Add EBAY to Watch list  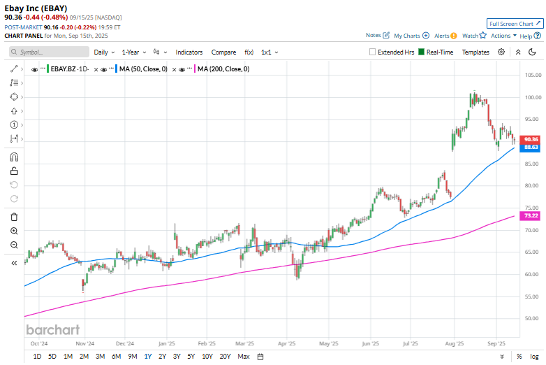point(474,36)
